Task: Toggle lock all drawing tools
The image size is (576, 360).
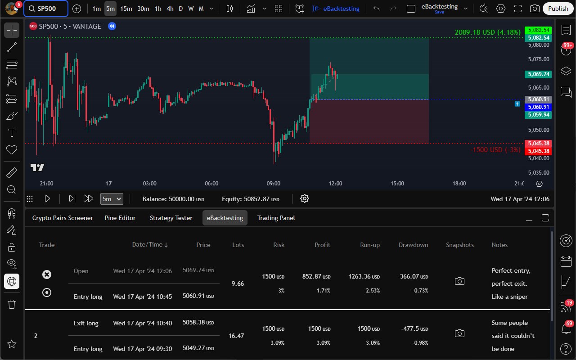Action: click(x=12, y=247)
